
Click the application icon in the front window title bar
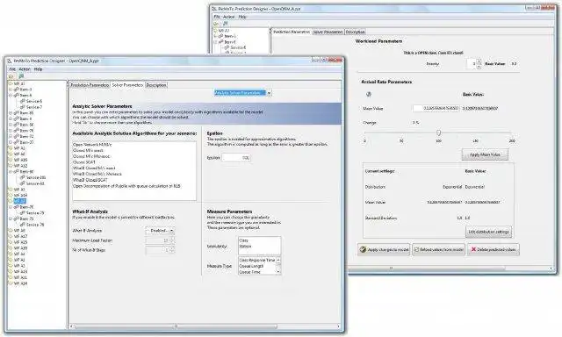(x=10, y=61)
